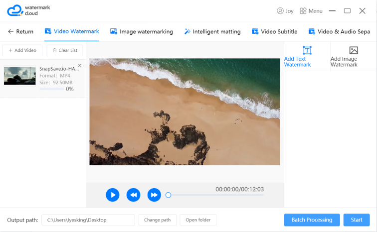The height and width of the screenshot is (232, 377).
Task: Switch to the Video Watermark tab
Action: [x=72, y=31]
